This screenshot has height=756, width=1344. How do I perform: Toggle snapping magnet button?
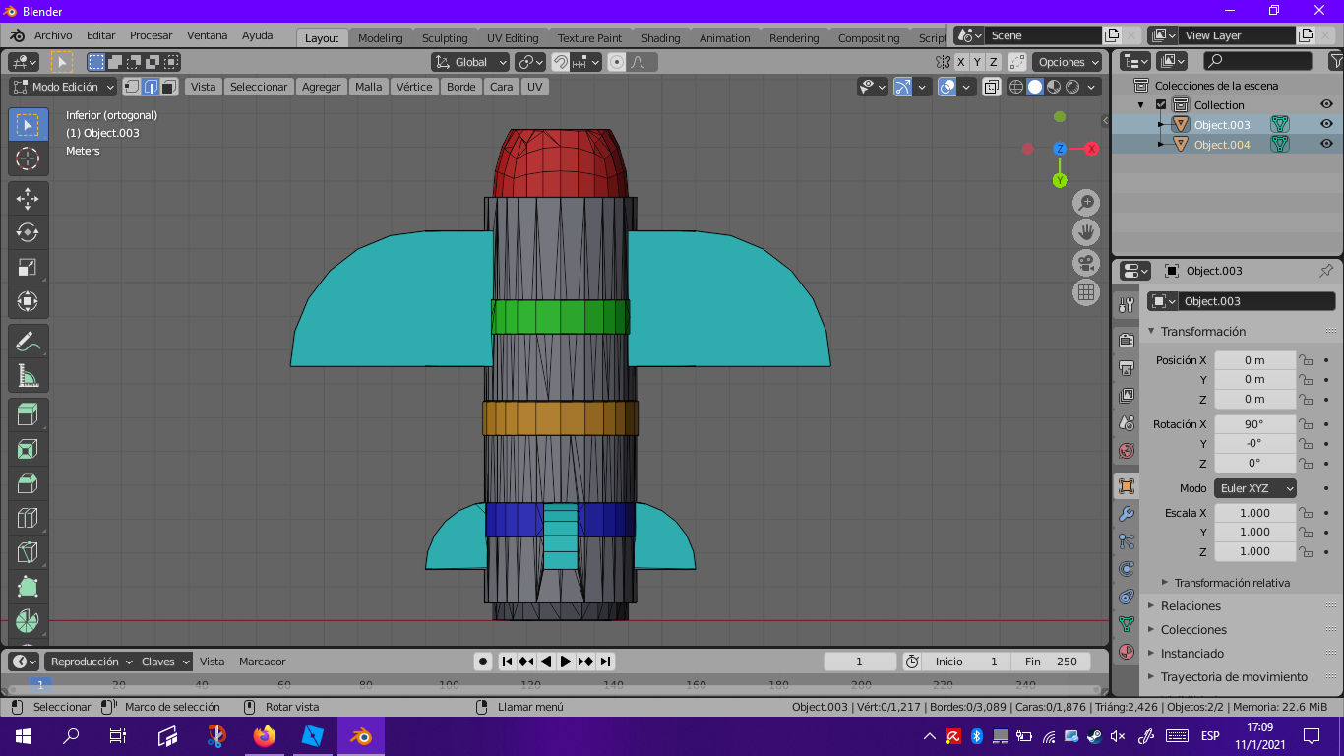click(x=561, y=62)
